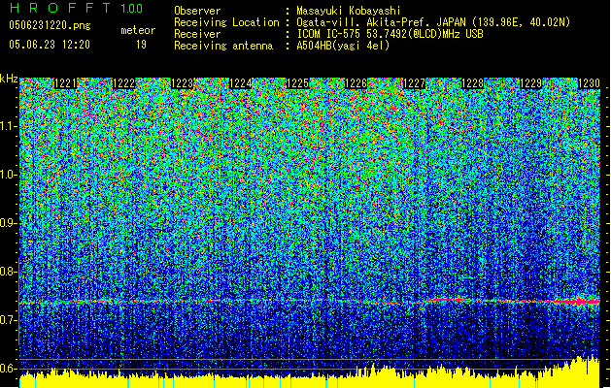Image resolution: width=611 pixels, height=388 pixels.
Task: Click the 1221 time marker
Action: [x=65, y=83]
